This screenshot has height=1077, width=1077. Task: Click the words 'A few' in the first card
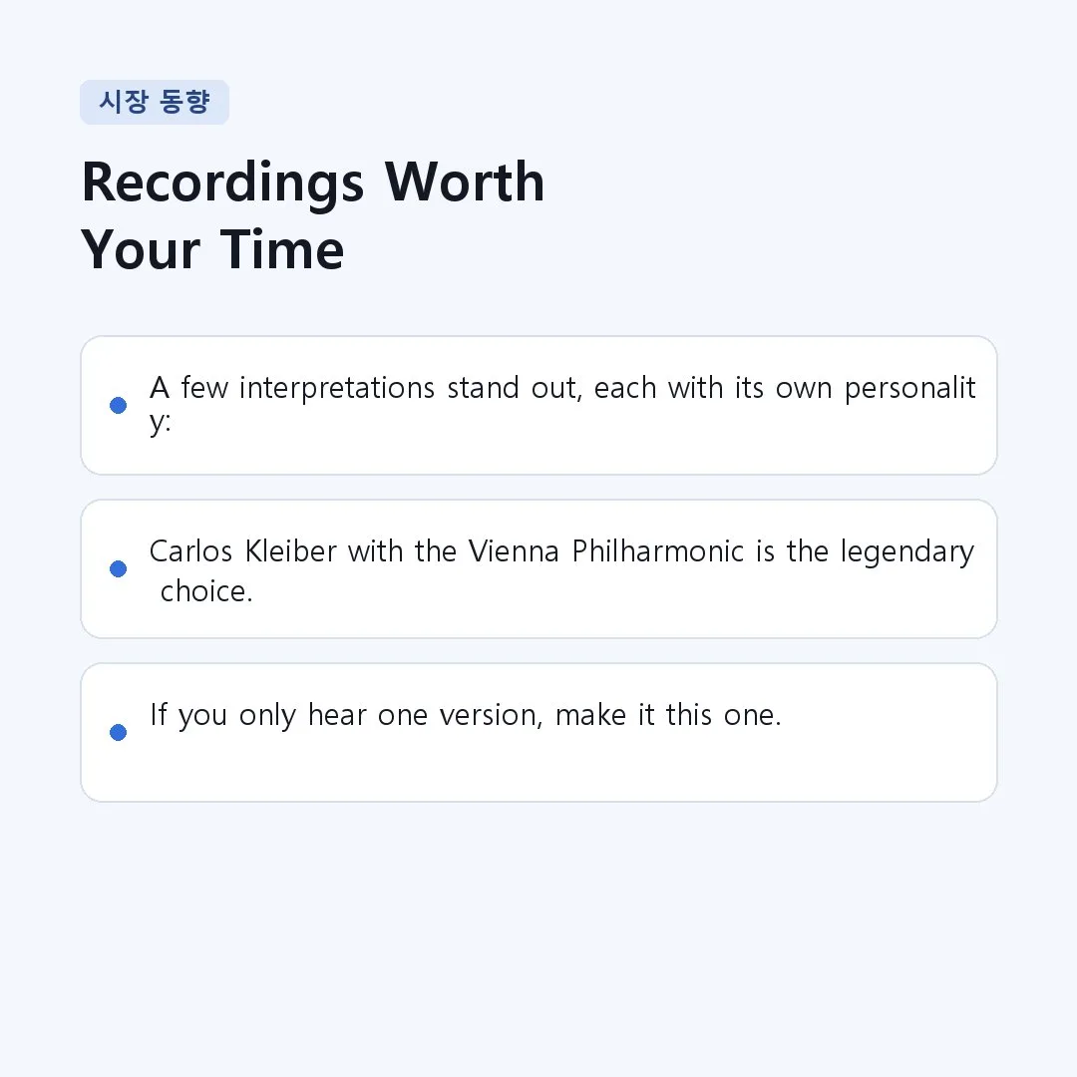pos(188,387)
